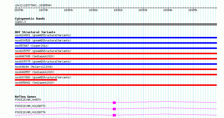
Task: Click the nsv4204901 gnomAD variant bar
Action: pos(116,38)
